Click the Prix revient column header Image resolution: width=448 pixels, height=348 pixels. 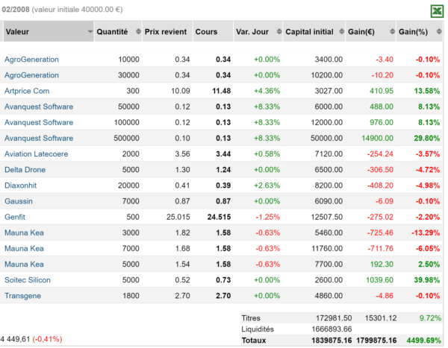pyautogui.click(x=167, y=31)
